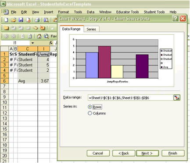
Task: Click the Next > button
Action: pos(147,153)
